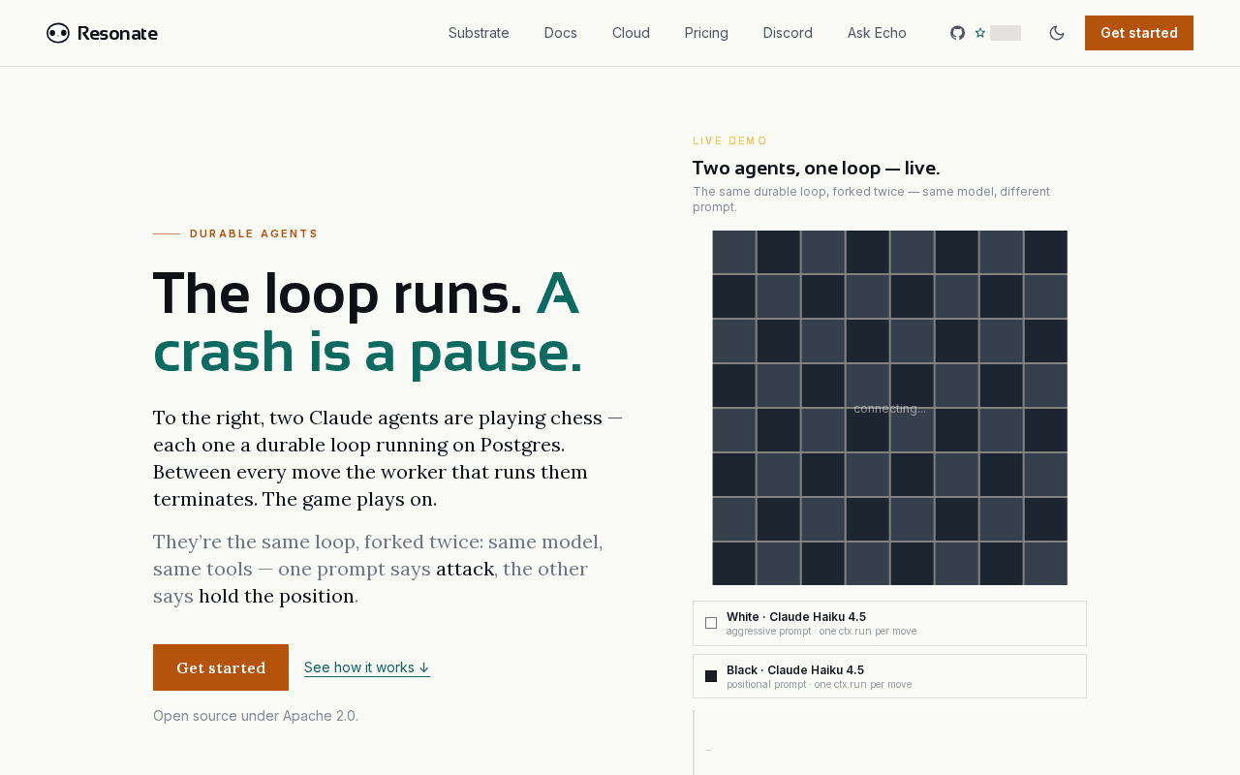
Task: Click the header Get started button
Action: click(x=1139, y=33)
